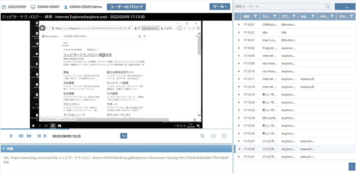Open the filter on the ウィ... column
The height and width of the screenshot is (173, 356).
tap(275, 17)
